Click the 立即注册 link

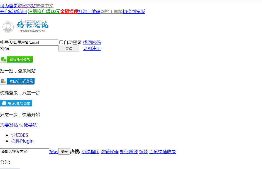92,49
